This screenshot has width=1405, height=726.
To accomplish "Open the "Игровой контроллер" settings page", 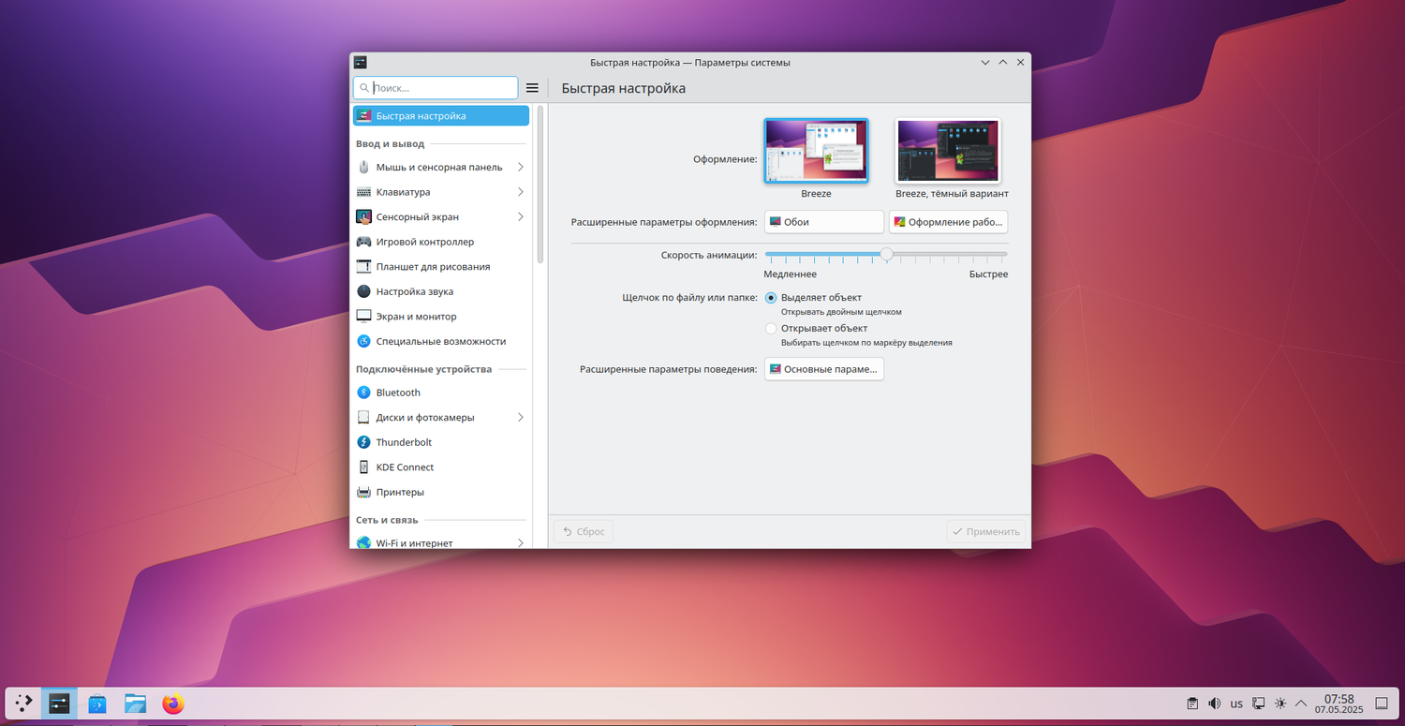I will 441,242.
